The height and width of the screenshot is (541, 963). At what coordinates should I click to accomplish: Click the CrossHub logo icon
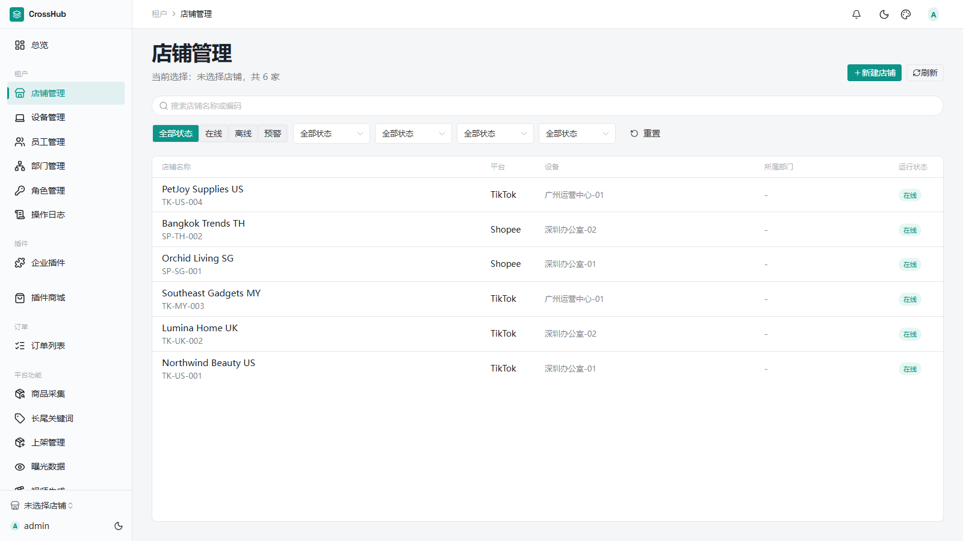[17, 14]
